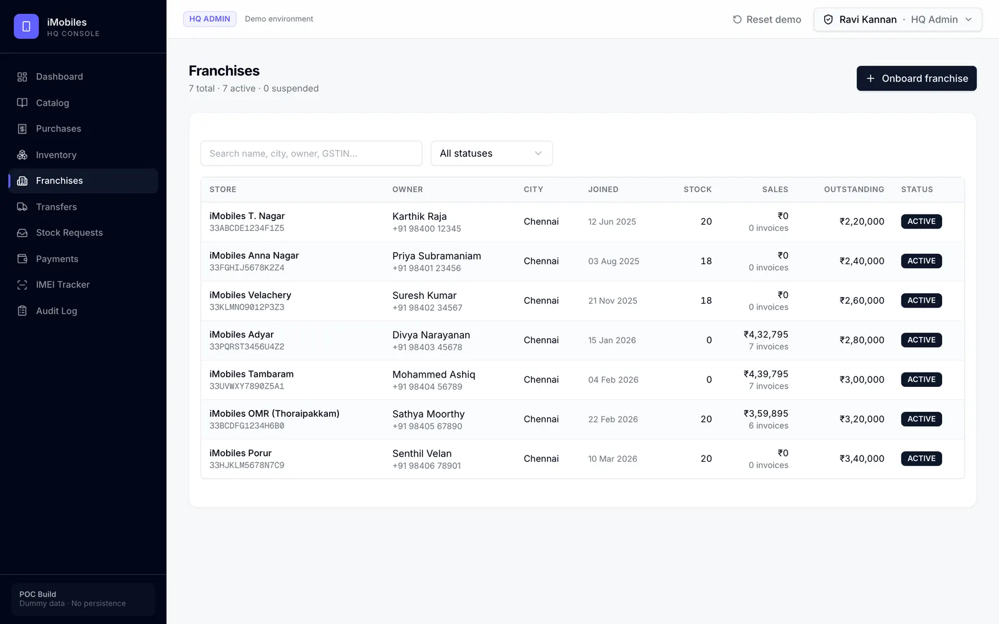Image resolution: width=999 pixels, height=624 pixels.
Task: Open the Audit Log page
Action: coord(84,311)
